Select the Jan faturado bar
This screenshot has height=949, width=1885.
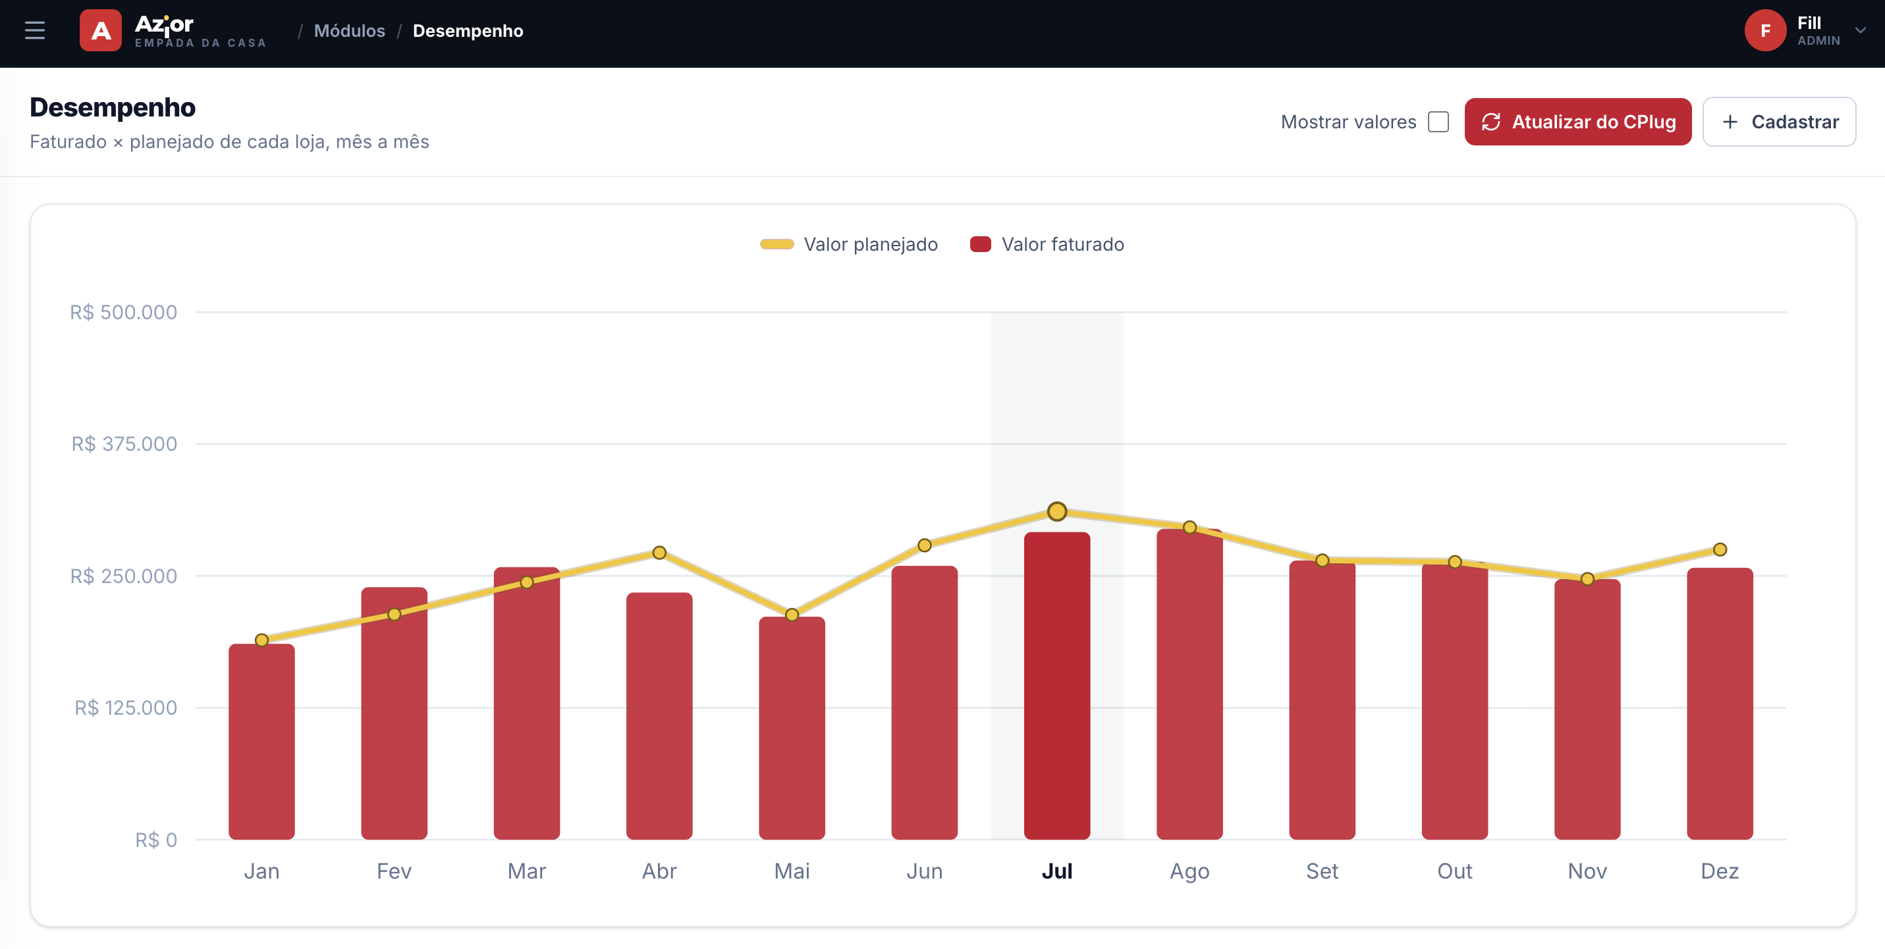tap(261, 741)
